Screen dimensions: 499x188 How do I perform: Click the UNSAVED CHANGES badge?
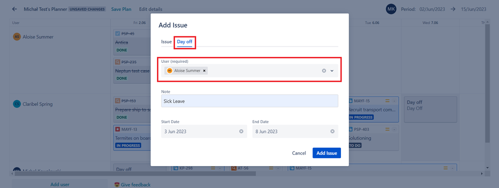coord(87,9)
